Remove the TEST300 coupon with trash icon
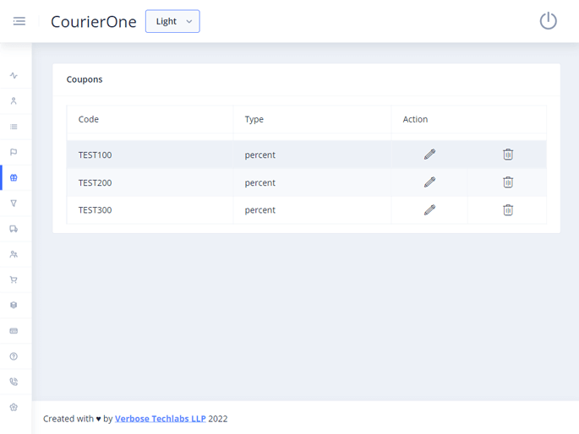Viewport: 579px width, 434px height. coord(508,210)
